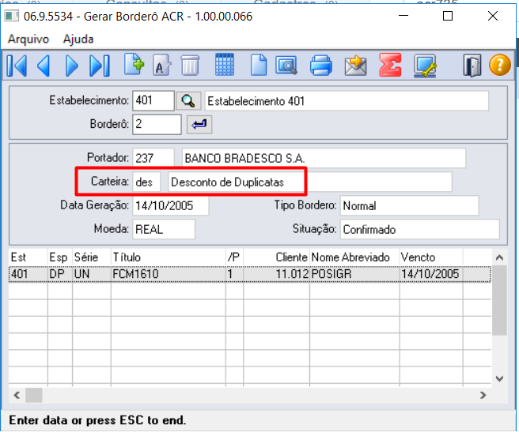Select the grid cell 'POSIGR'
Image resolution: width=519 pixels, height=432 pixels.
[354, 274]
